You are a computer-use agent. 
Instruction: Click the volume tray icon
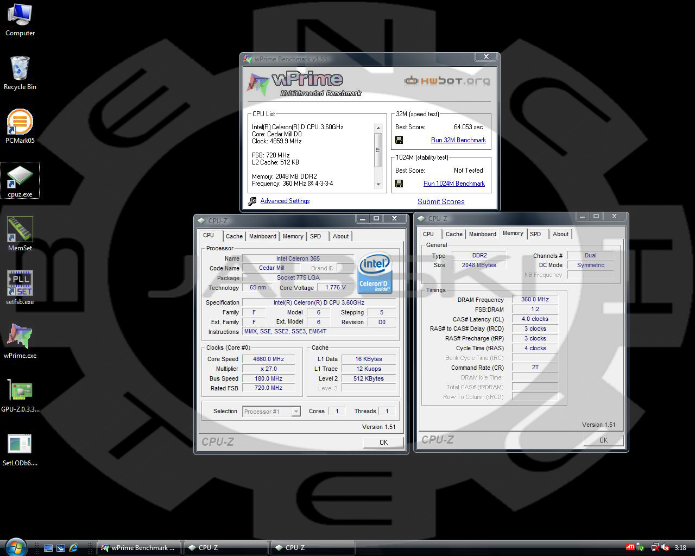click(665, 548)
